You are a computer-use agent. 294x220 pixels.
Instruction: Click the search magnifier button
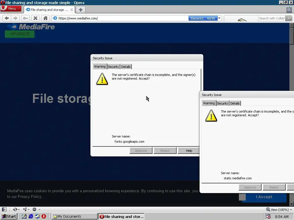pyautogui.click(x=289, y=18)
